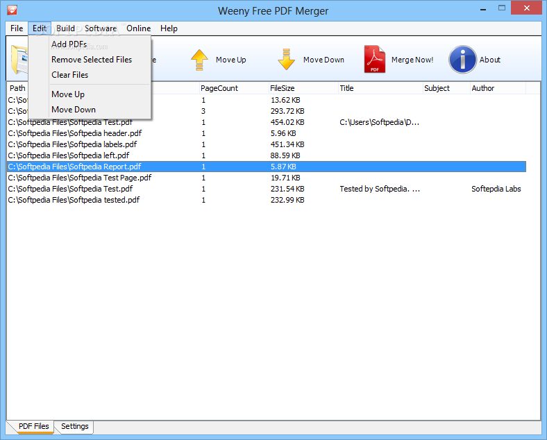The height and width of the screenshot is (440, 547).
Task: Click file size 231.54 KB
Action: click(x=287, y=189)
